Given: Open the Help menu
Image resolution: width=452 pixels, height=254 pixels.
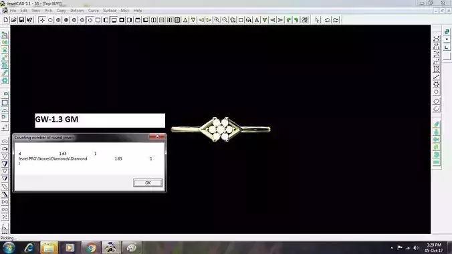Looking at the screenshot, I should (x=138, y=11).
